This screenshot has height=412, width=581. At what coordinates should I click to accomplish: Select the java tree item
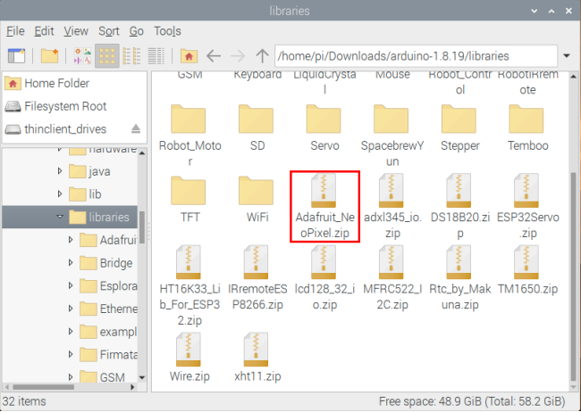pyautogui.click(x=90, y=171)
